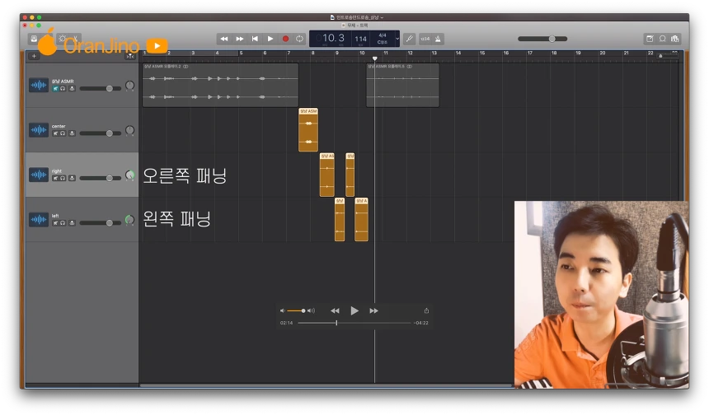
Task: Click the 4/4 time signature display
Action: (383, 35)
